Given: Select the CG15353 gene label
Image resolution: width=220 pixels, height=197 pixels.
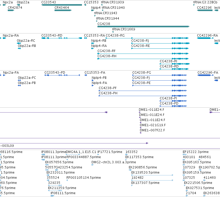Looking at the screenshot, I should 91,2.
